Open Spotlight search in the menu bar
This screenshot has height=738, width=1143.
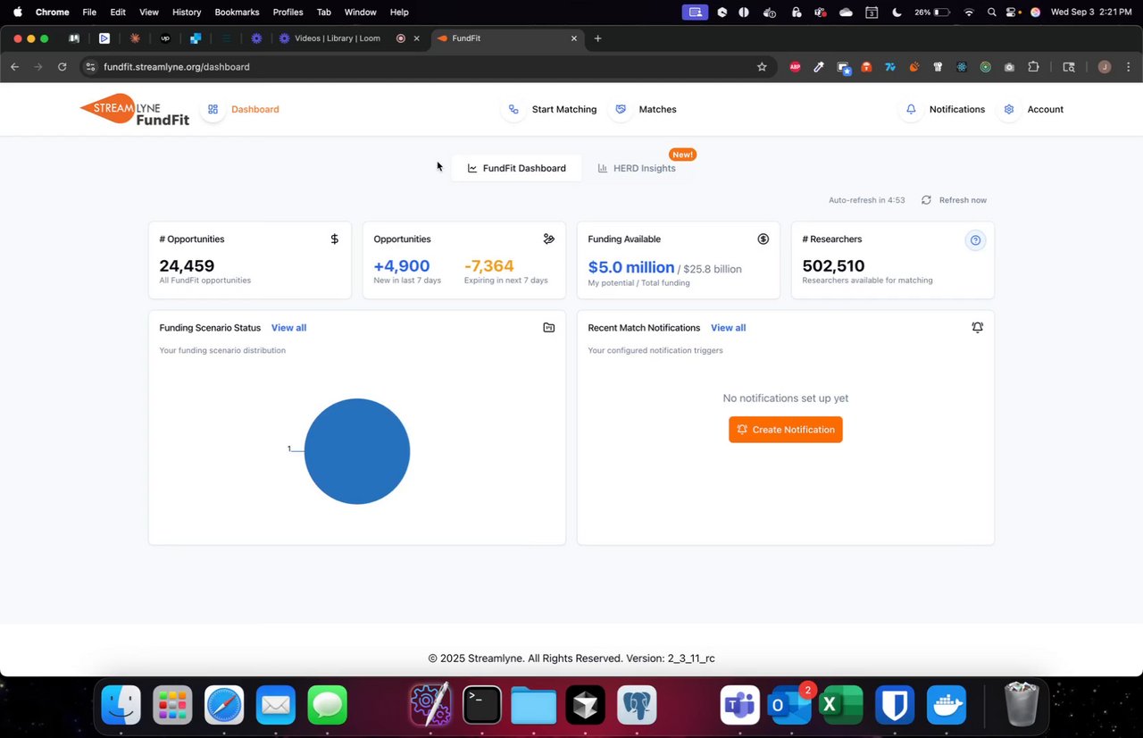(x=992, y=13)
